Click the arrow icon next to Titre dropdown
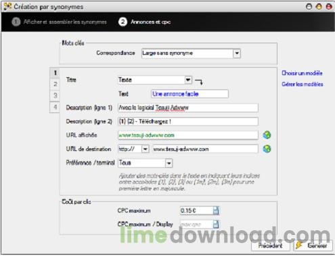The width and height of the screenshot is (335, 256). (x=199, y=81)
